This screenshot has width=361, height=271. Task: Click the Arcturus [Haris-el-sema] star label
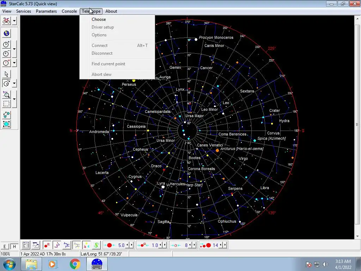point(242,149)
